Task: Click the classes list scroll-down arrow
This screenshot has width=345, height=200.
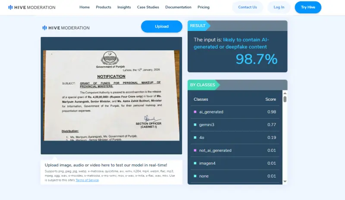Action: click(x=285, y=182)
